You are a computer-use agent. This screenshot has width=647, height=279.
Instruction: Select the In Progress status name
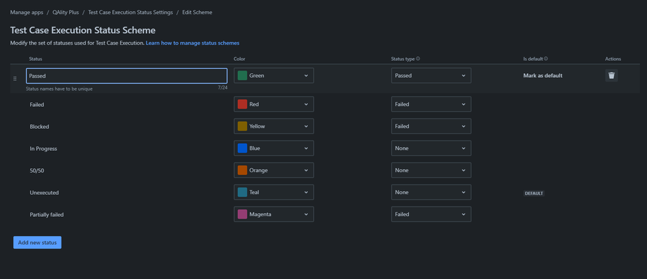pyautogui.click(x=43, y=149)
